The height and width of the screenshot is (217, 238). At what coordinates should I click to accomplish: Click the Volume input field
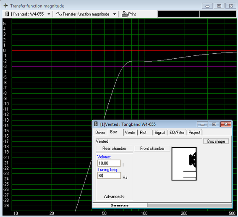[x=109, y=163]
